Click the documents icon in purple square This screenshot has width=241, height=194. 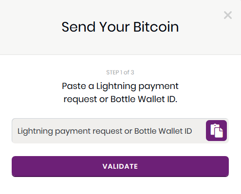point(216,131)
